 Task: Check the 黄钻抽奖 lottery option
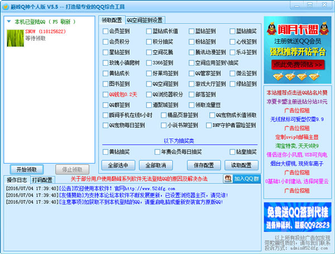(106, 152)
